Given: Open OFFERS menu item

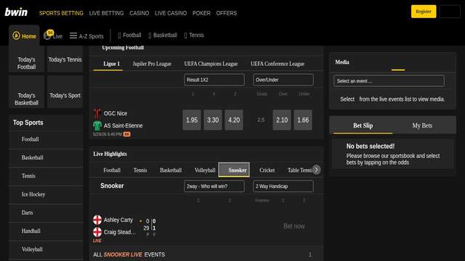Looking at the screenshot, I should (x=226, y=13).
